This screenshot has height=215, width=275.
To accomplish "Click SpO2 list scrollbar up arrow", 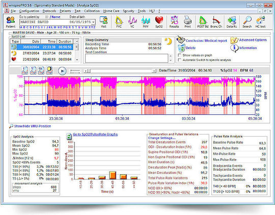I will point(76,41).
